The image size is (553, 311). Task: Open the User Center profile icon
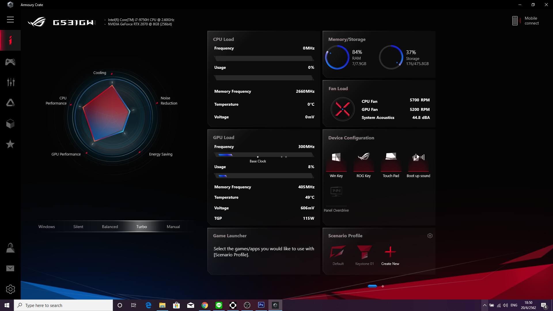pyautogui.click(x=10, y=248)
